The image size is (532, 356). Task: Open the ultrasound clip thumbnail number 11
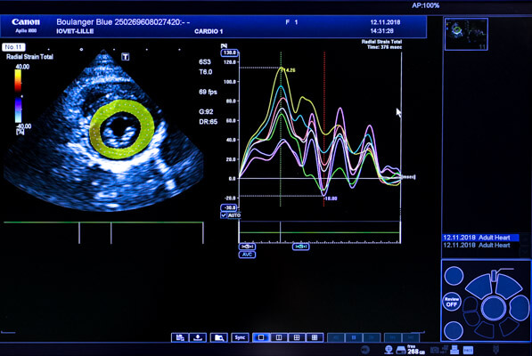pos(466,34)
